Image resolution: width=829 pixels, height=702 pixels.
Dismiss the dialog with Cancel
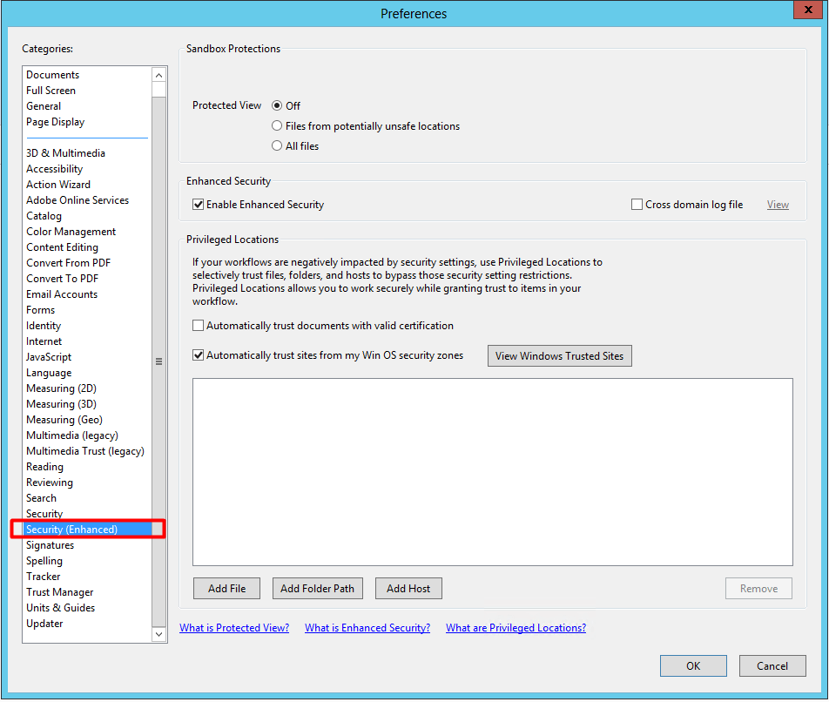(x=772, y=665)
